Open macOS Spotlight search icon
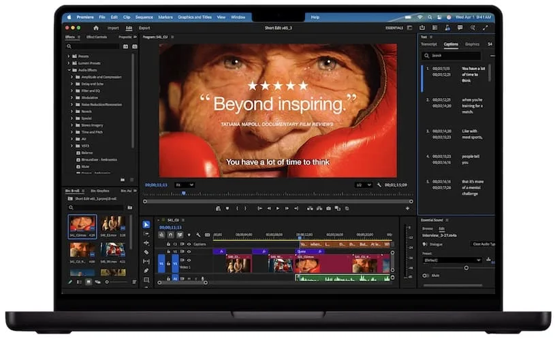Image resolution: width=555 pixels, height=339 pixels. coord(430,17)
